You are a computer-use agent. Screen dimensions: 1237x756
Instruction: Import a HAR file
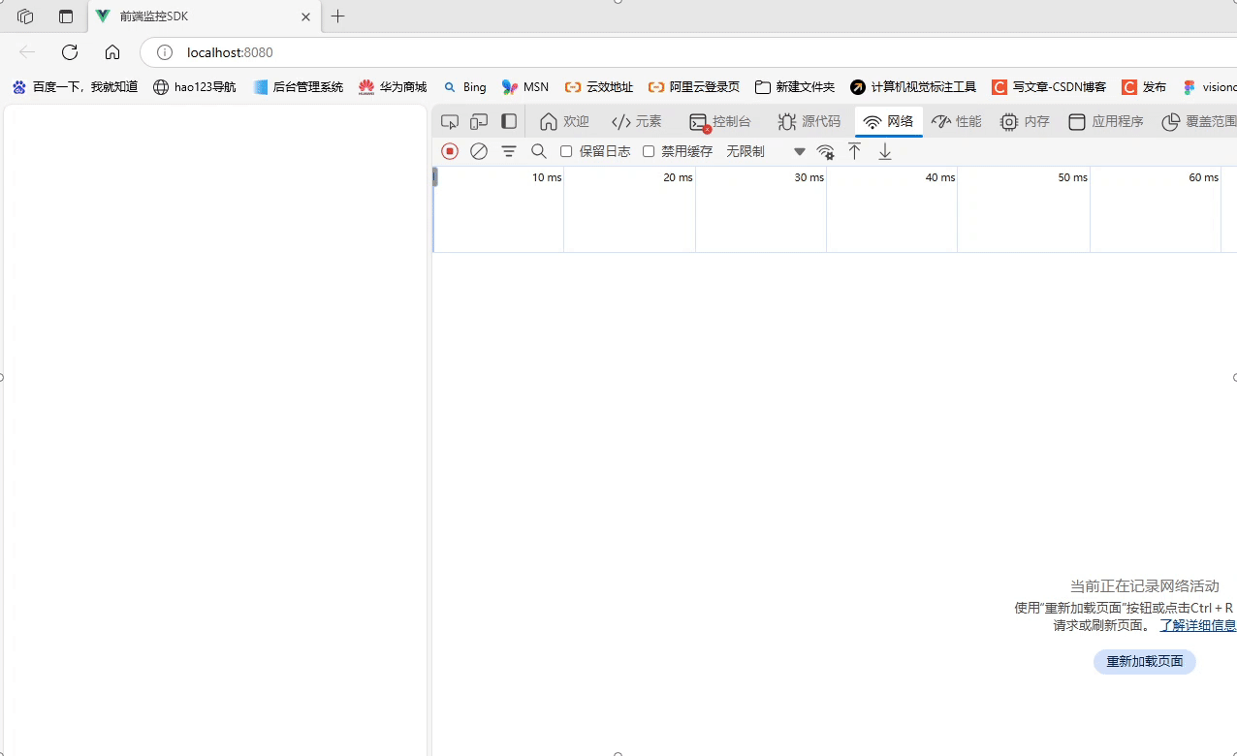(x=854, y=151)
